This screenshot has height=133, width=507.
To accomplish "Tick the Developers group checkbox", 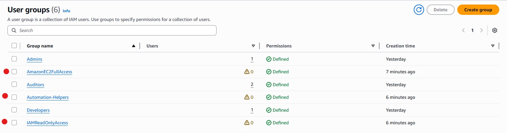I will click(x=14, y=110).
